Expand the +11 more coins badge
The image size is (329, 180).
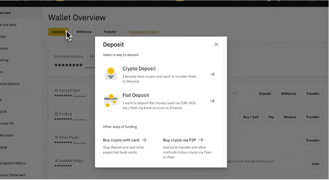pyautogui.click(x=235, y=93)
